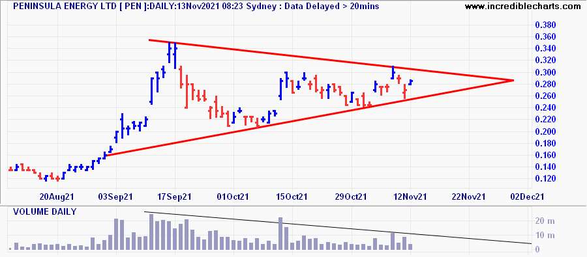Click the 0.160 price axis label
587x257 pixels.
545,155
